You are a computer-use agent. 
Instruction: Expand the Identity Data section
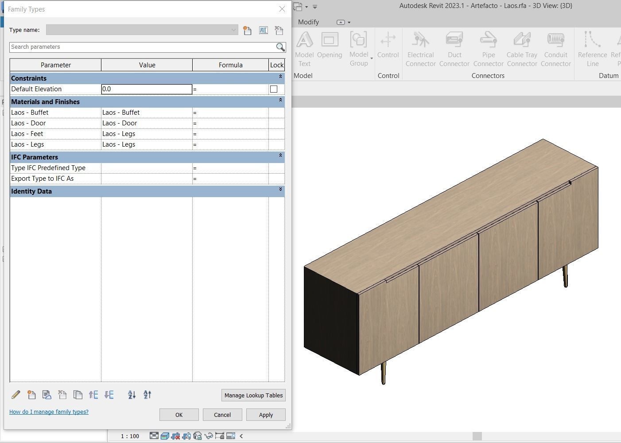(x=280, y=190)
